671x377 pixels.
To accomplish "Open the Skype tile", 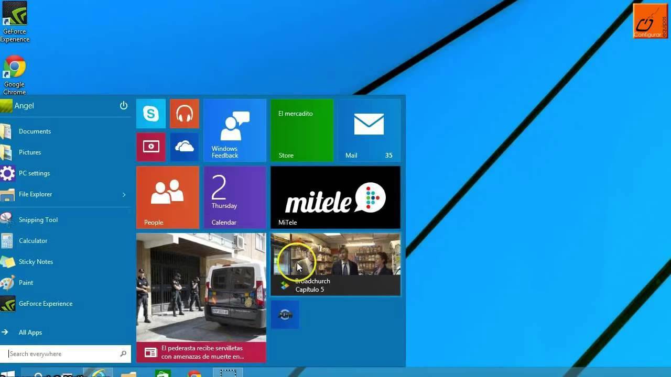I will [x=151, y=114].
